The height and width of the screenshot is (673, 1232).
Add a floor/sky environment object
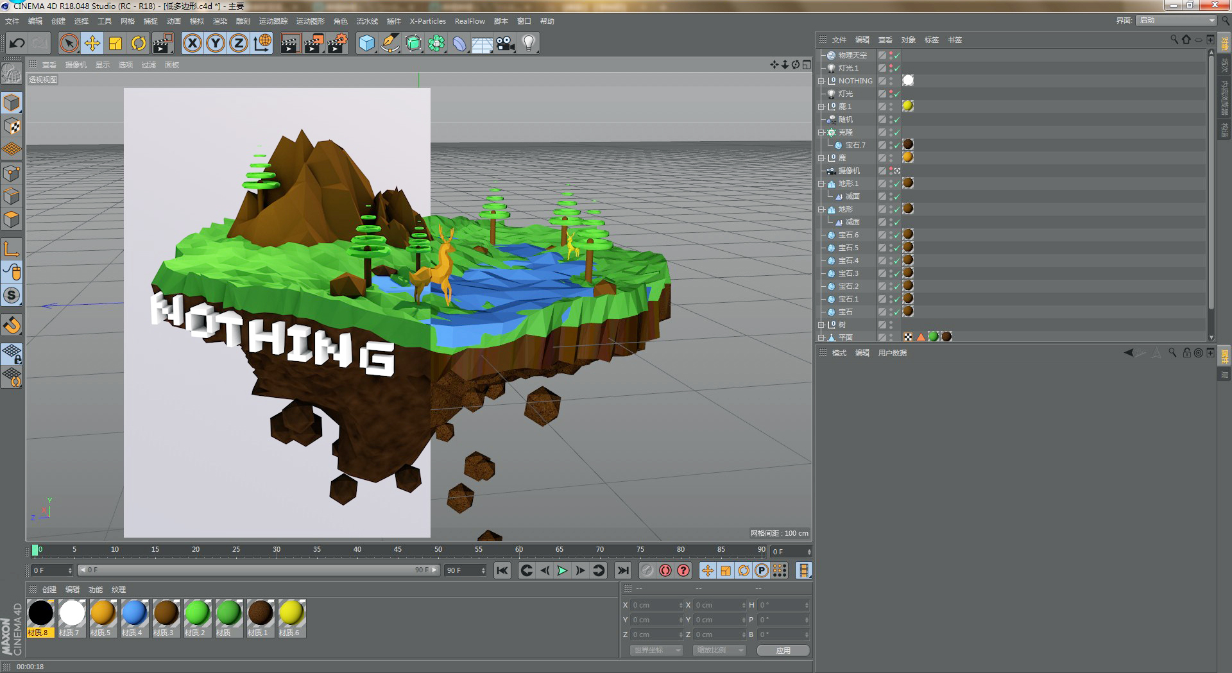tap(483, 44)
